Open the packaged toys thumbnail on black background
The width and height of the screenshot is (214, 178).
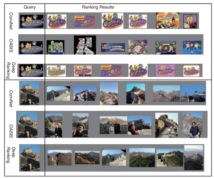pos(85,45)
